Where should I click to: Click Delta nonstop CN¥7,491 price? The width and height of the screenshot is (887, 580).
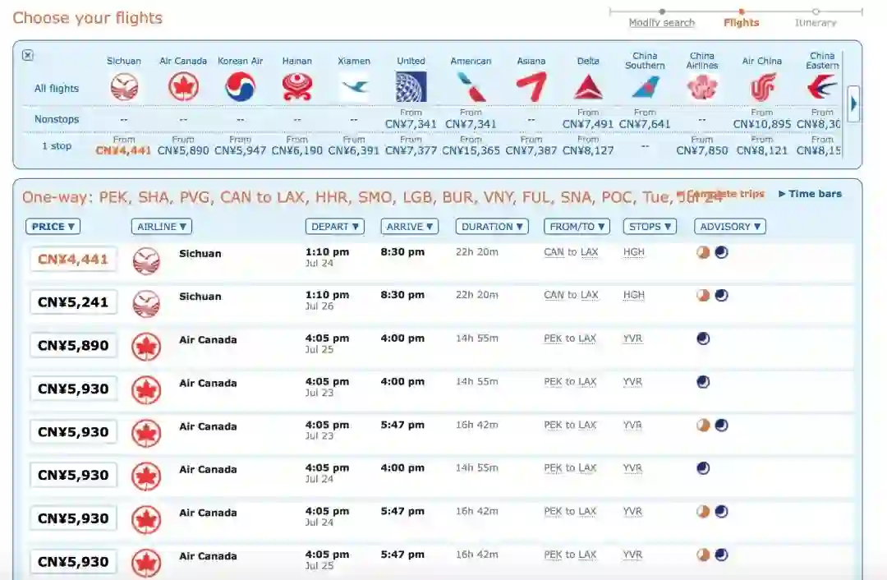coord(588,124)
